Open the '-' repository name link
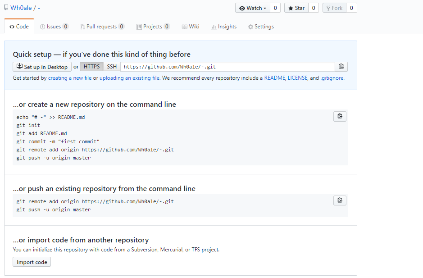This screenshot has width=423, height=278. point(39,8)
